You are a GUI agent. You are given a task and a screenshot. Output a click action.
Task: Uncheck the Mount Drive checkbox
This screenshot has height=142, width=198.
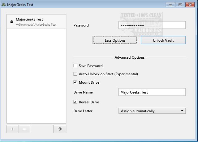pyautogui.click(x=75, y=82)
